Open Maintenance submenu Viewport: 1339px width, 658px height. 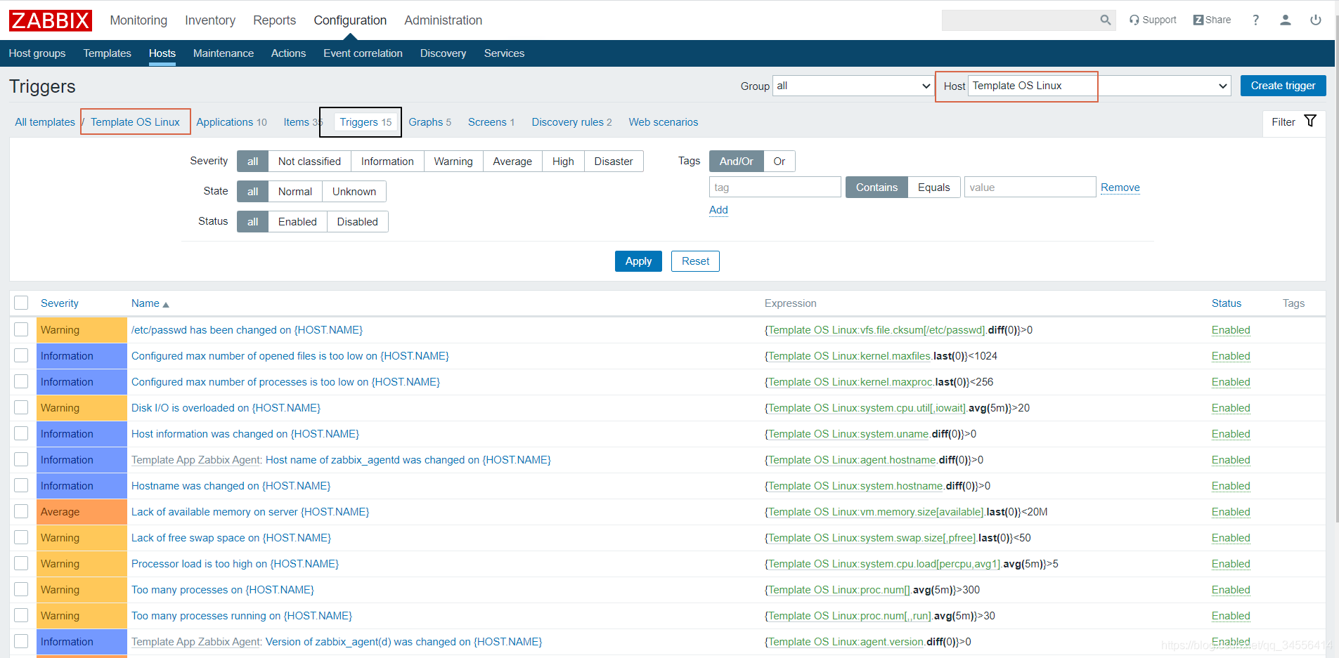pos(224,53)
